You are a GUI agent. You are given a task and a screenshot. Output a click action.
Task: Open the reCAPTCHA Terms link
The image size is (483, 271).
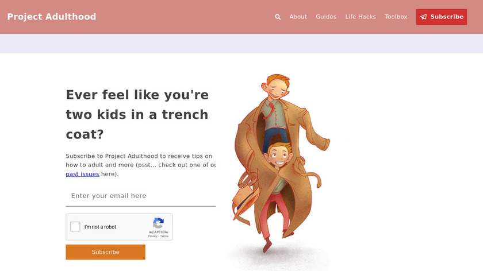[164, 236]
